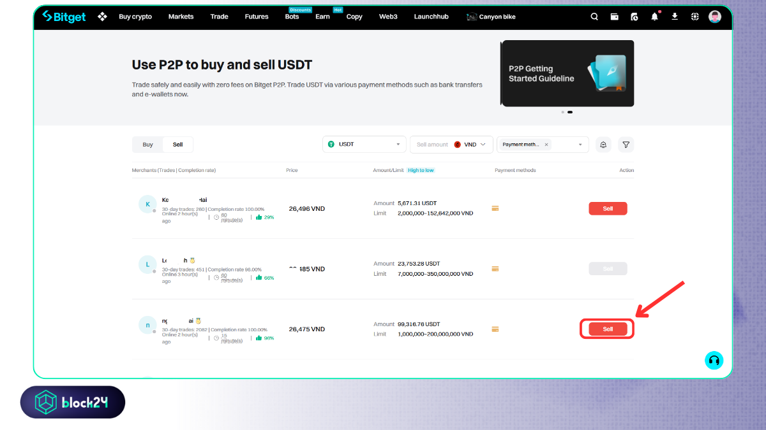766x430 pixels.
Task: Expand the Payment method dropdown arrow
Action: tap(581, 145)
